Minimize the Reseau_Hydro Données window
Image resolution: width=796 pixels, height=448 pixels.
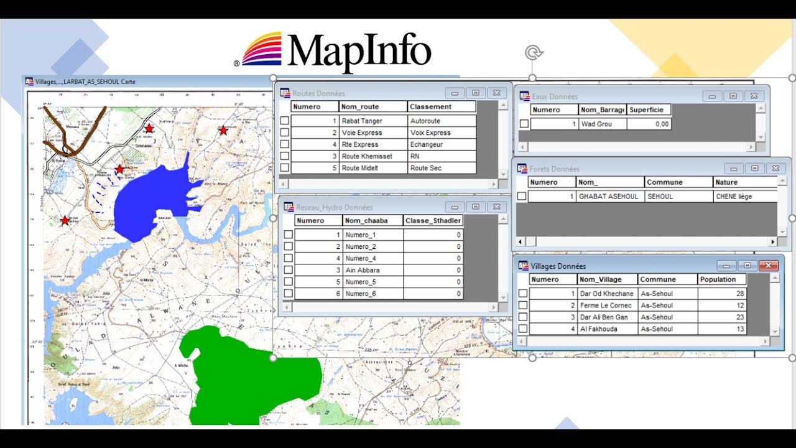[455, 207]
